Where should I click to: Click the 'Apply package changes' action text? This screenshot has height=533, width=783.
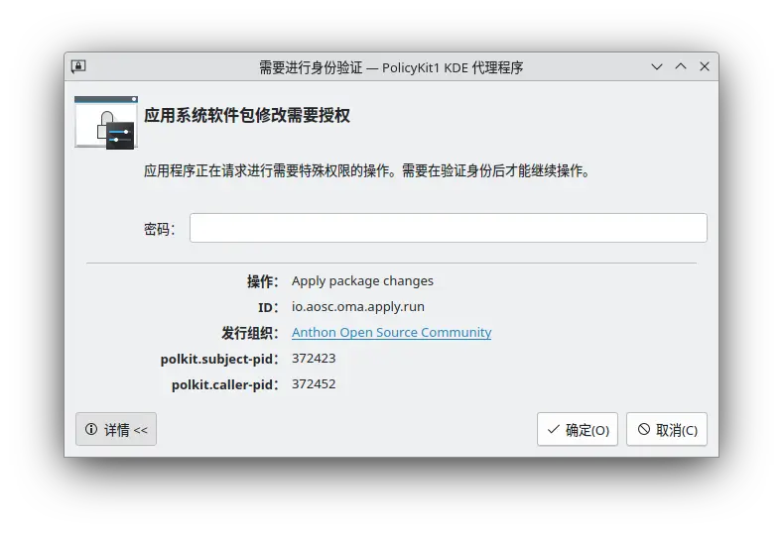coord(362,281)
